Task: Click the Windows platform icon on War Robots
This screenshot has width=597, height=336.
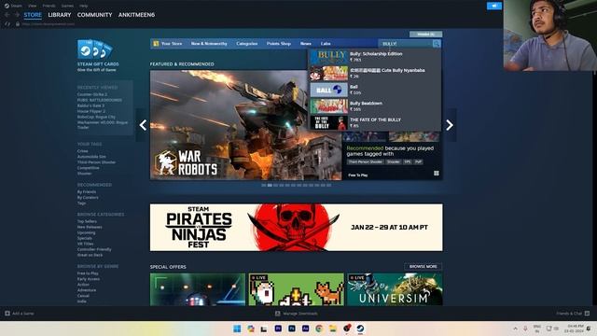Action: click(x=437, y=174)
